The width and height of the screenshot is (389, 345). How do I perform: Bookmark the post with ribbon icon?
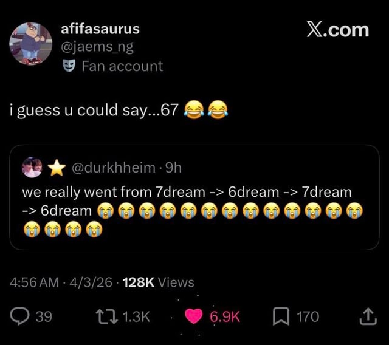click(281, 316)
